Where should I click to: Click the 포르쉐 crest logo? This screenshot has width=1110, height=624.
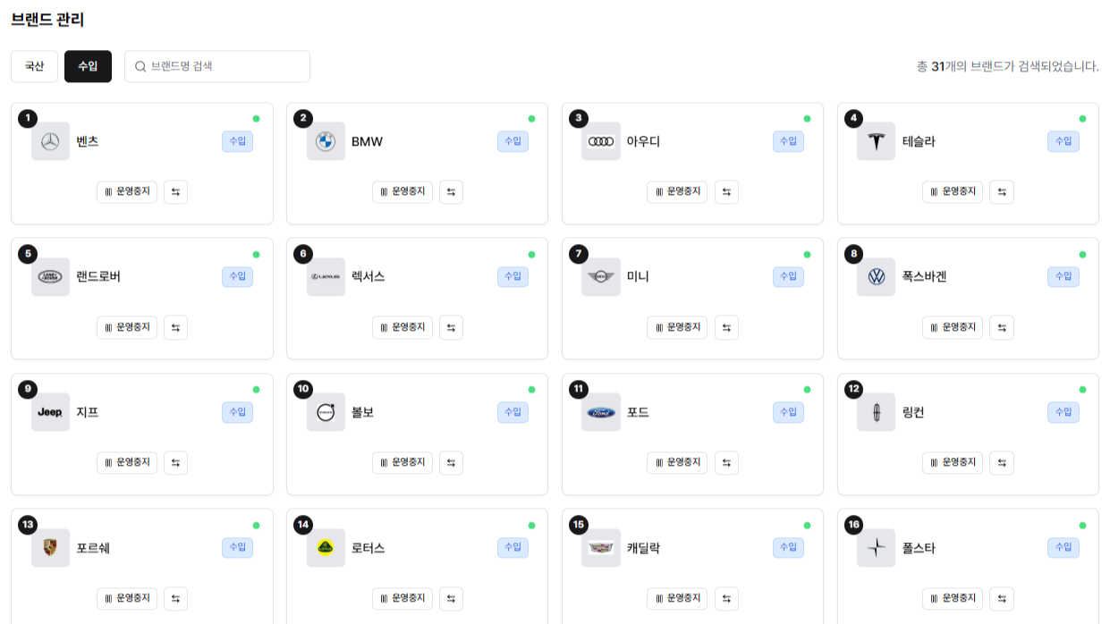pos(50,548)
